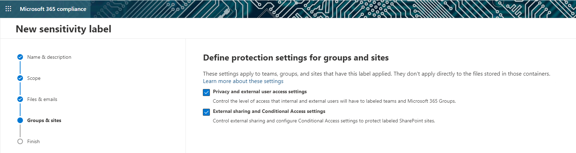Screen dimensions: 576x153
Task: Jump to the Files & emails step
Action: click(42, 99)
